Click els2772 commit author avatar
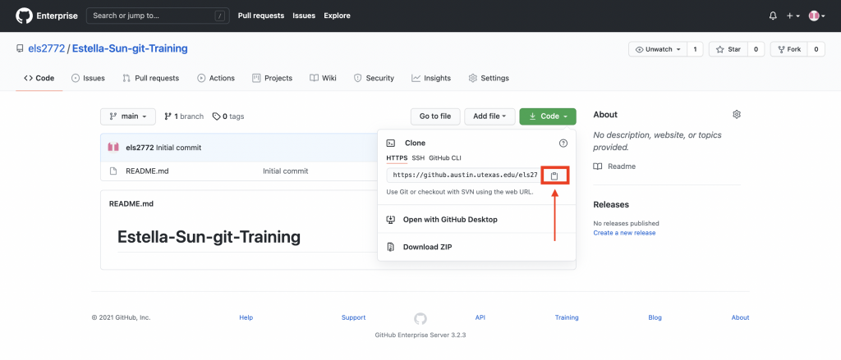Image resolution: width=841 pixels, height=360 pixels. pyautogui.click(x=113, y=148)
